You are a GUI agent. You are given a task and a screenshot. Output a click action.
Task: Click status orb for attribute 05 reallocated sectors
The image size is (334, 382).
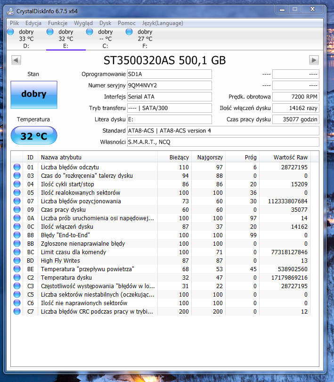[17, 192]
